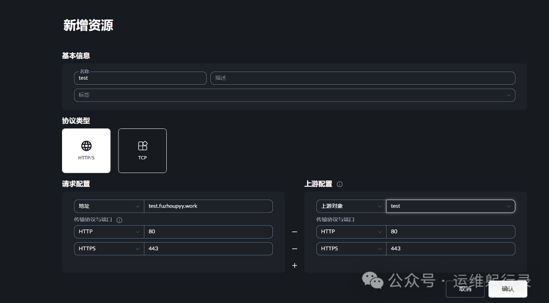
Task: Click the 名称 name field containing test
Action: [x=140, y=78]
